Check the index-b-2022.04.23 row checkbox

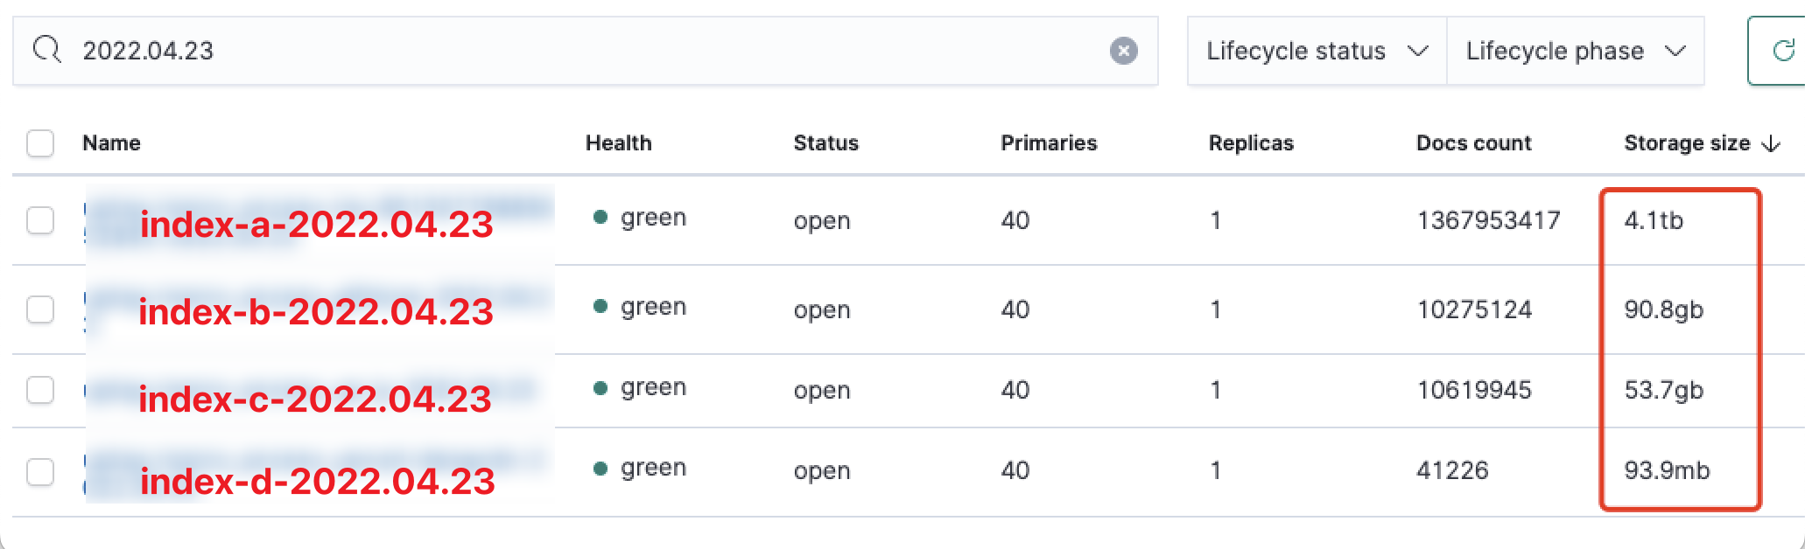40,309
